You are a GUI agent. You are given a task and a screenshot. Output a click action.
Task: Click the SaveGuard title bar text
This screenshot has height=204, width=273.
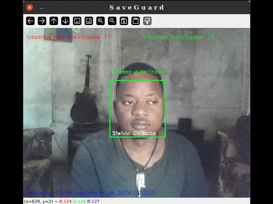point(136,8)
